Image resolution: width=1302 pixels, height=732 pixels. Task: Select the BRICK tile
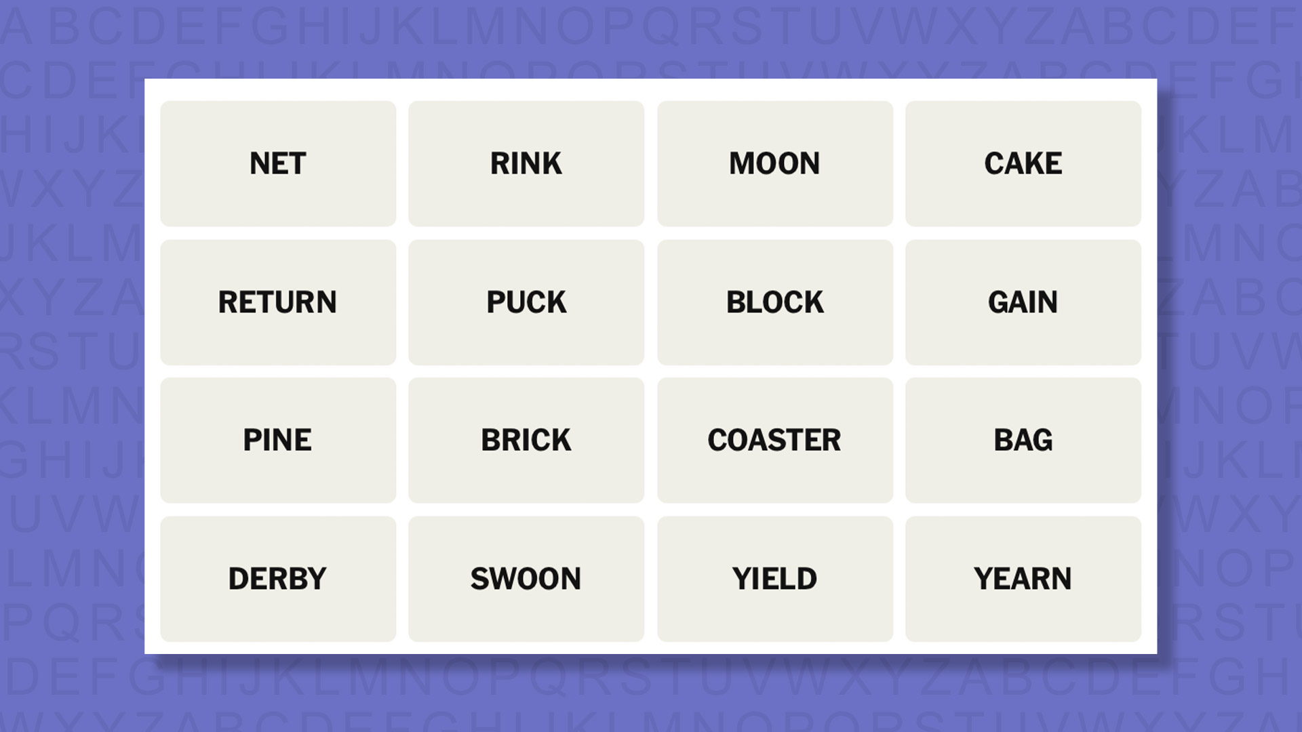tap(526, 440)
